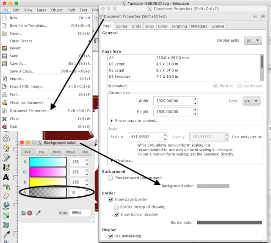Increase Scale x with up arrow
The image size is (271, 243).
pyautogui.click(x=165, y=135)
